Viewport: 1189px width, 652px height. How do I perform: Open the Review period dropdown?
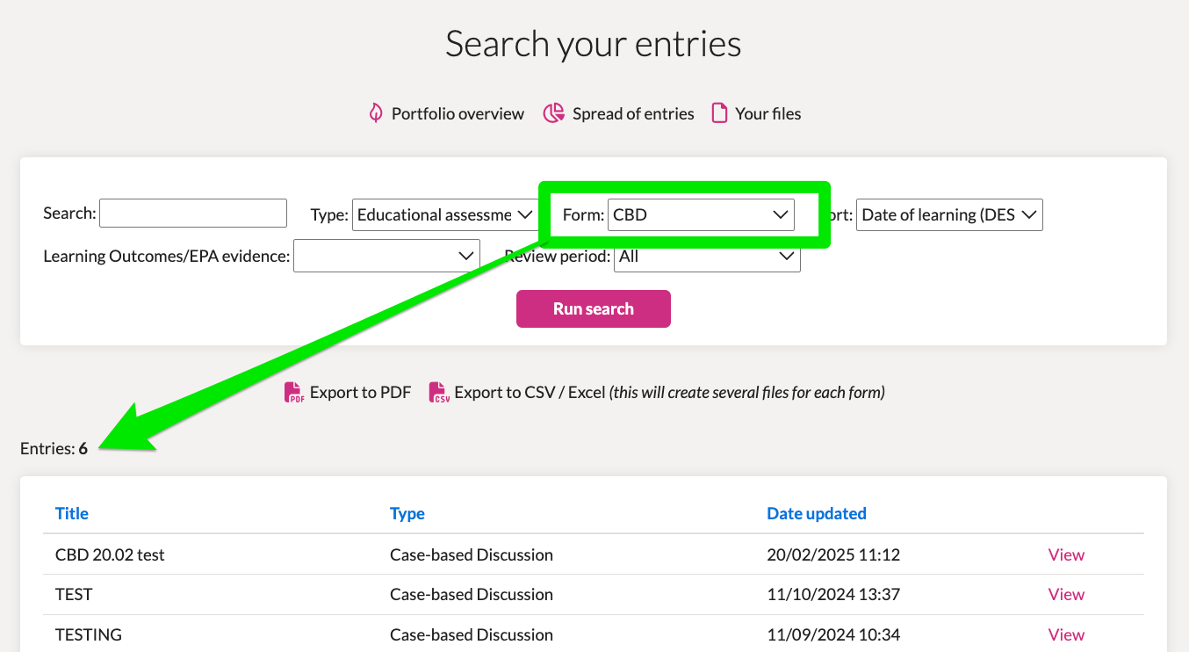tap(707, 256)
